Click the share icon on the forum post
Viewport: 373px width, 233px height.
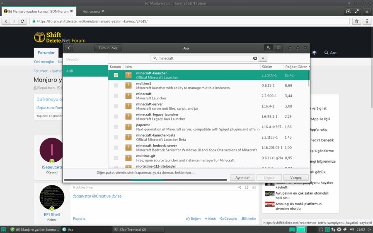point(240,187)
